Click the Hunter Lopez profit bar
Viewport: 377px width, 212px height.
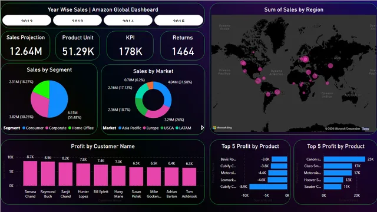point(83,175)
